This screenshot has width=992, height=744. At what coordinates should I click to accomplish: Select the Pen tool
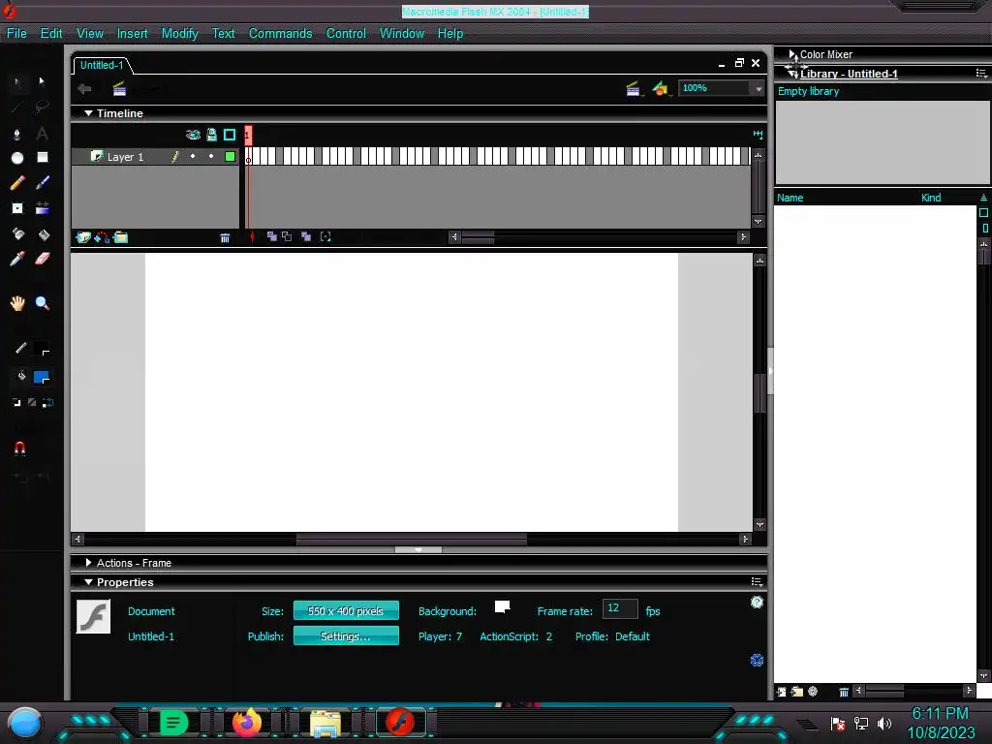click(x=17, y=134)
